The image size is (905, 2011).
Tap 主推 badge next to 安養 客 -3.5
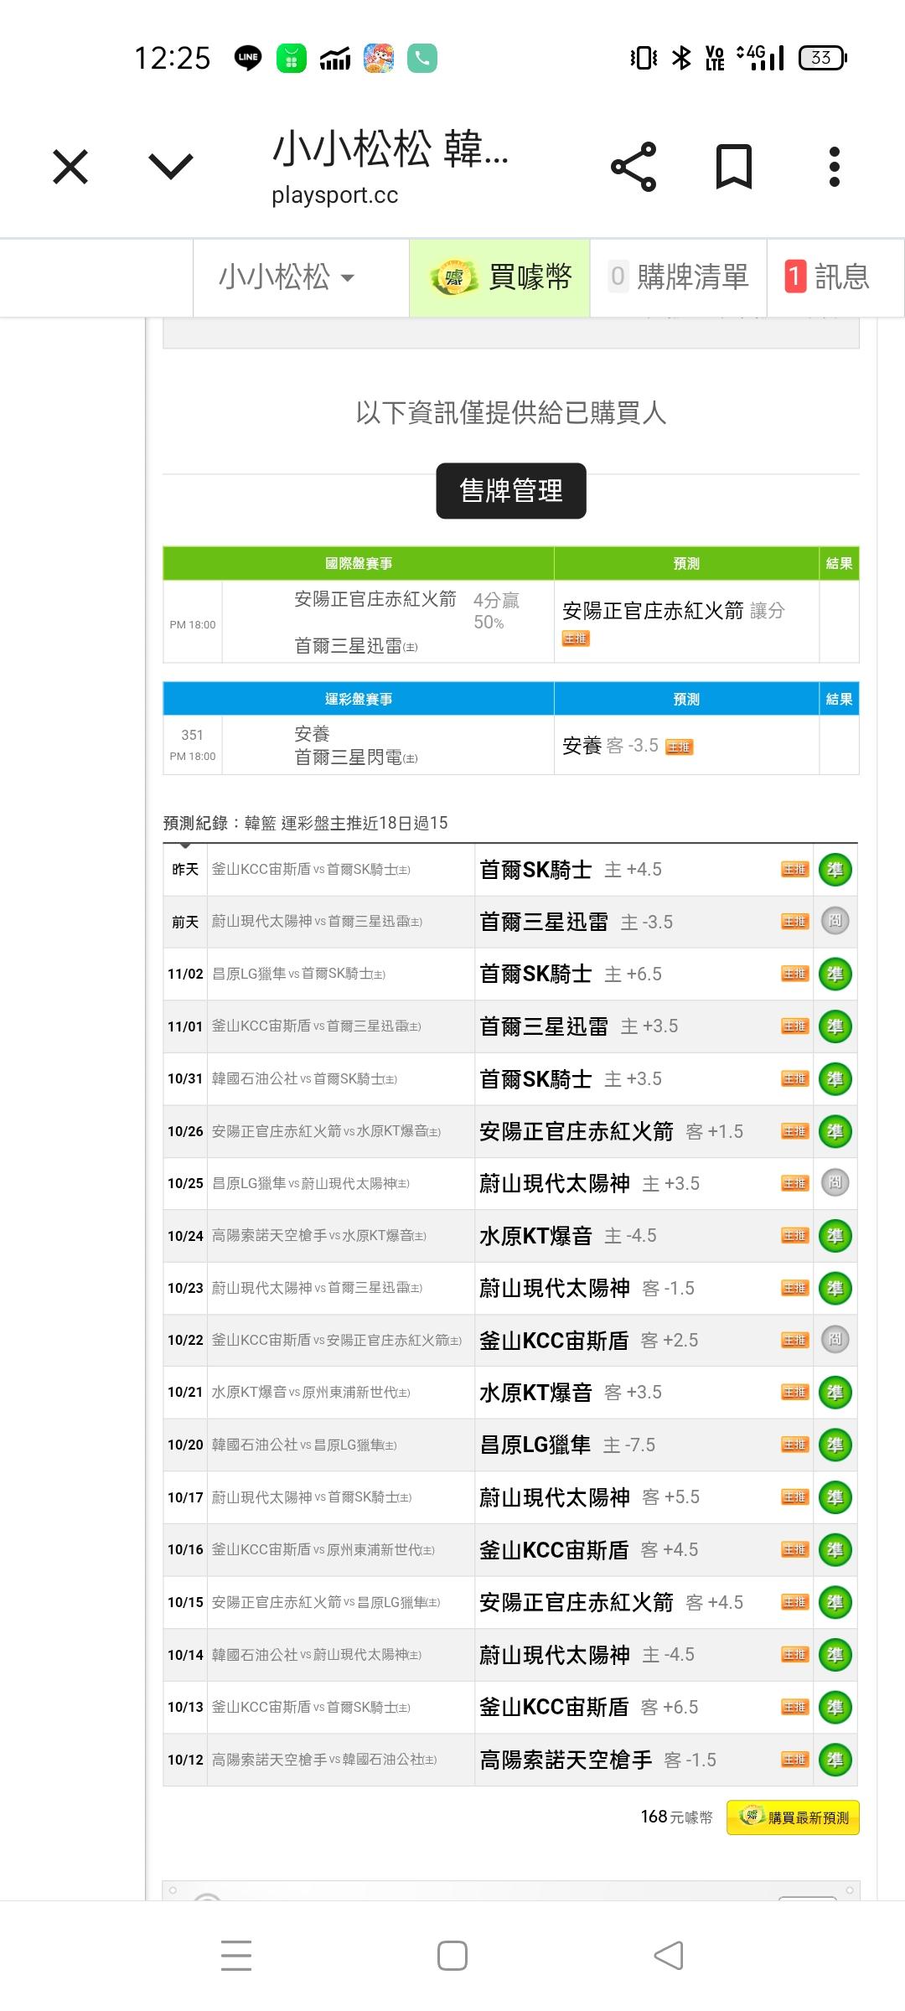point(680,747)
